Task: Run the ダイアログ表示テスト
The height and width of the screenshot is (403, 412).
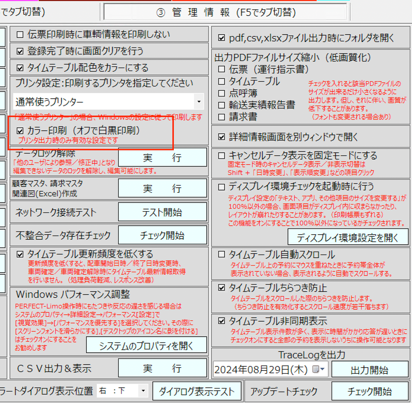Action: [197, 391]
